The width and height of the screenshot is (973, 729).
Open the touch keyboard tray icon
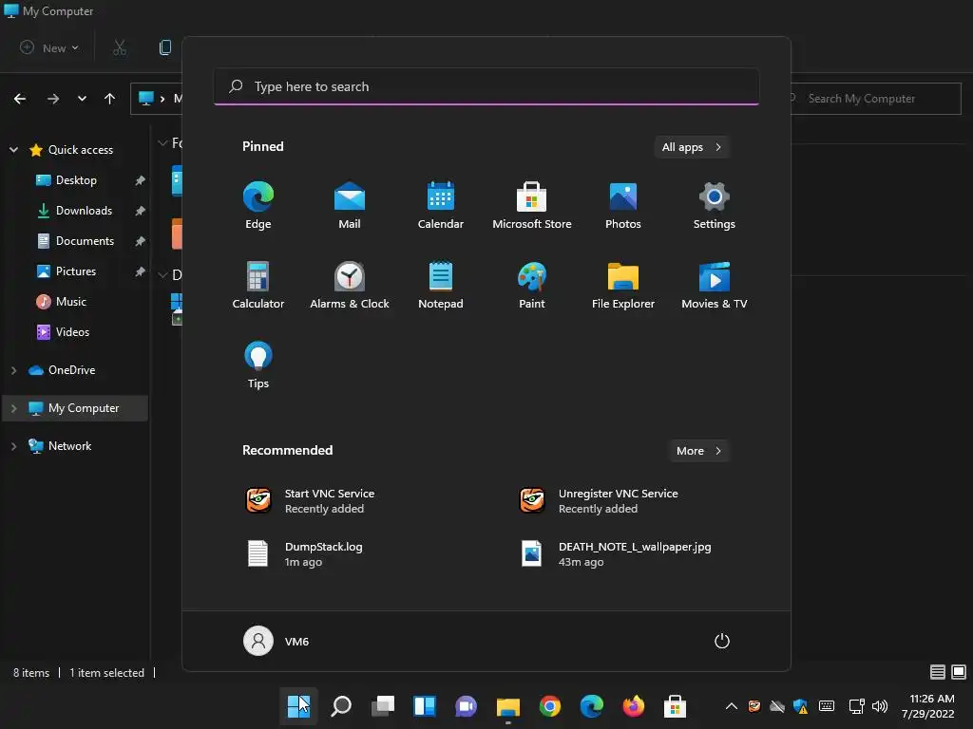click(827, 706)
